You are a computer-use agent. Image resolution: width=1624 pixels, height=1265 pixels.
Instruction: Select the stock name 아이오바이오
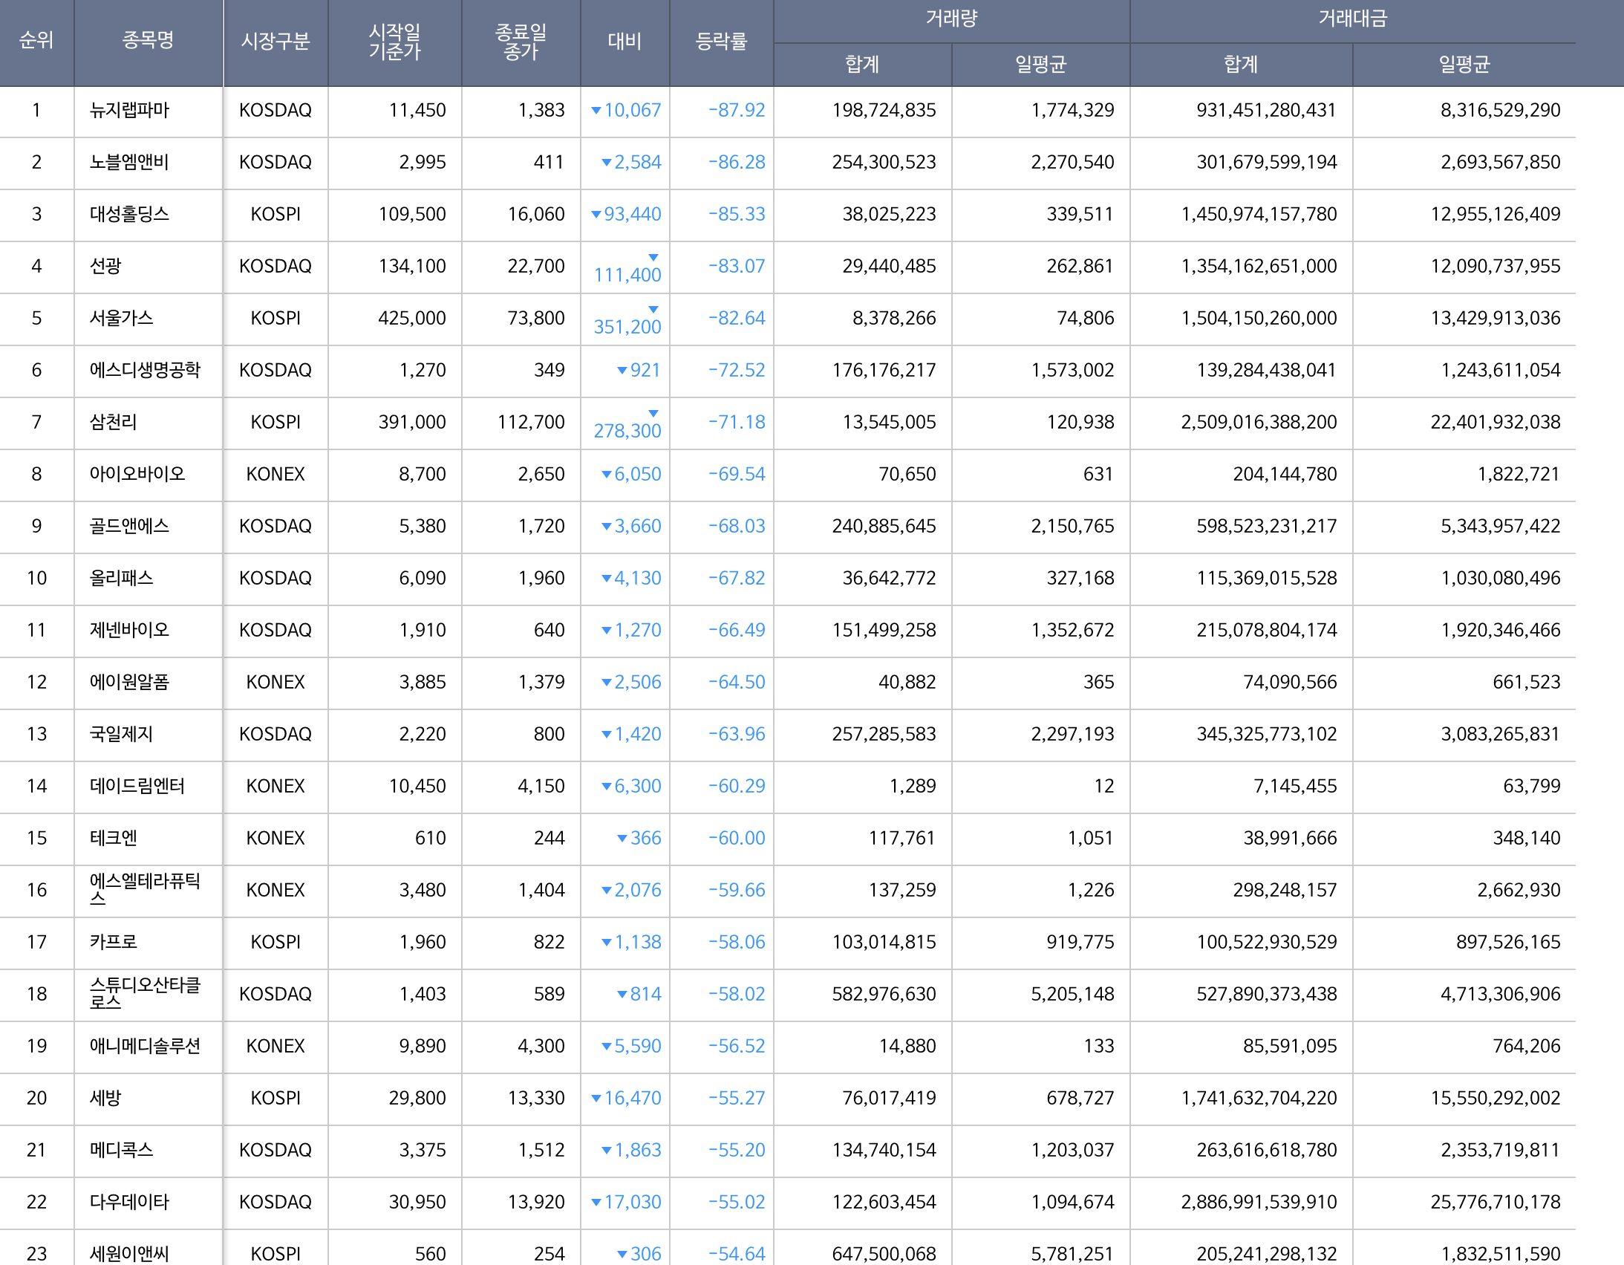click(x=137, y=475)
